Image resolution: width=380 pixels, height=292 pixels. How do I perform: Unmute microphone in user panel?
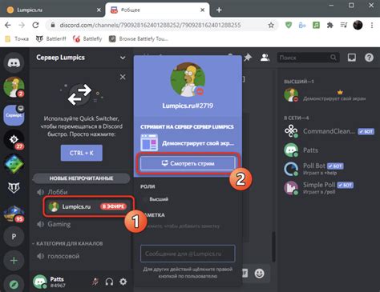tap(95, 282)
